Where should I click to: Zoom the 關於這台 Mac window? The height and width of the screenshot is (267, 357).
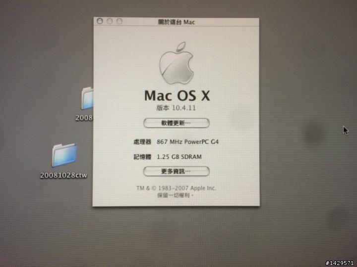(119, 21)
